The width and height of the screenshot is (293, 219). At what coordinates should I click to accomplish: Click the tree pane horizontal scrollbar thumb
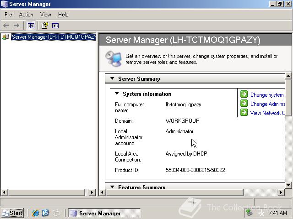pos(46,192)
